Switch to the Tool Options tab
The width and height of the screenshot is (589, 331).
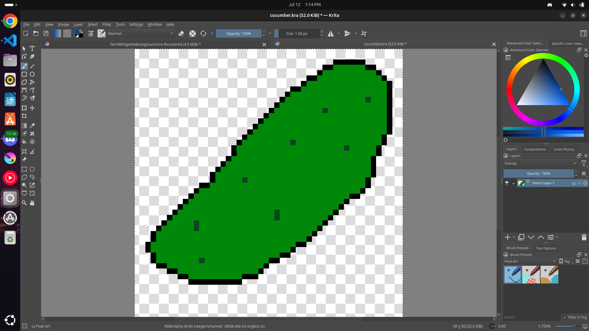coord(545,248)
